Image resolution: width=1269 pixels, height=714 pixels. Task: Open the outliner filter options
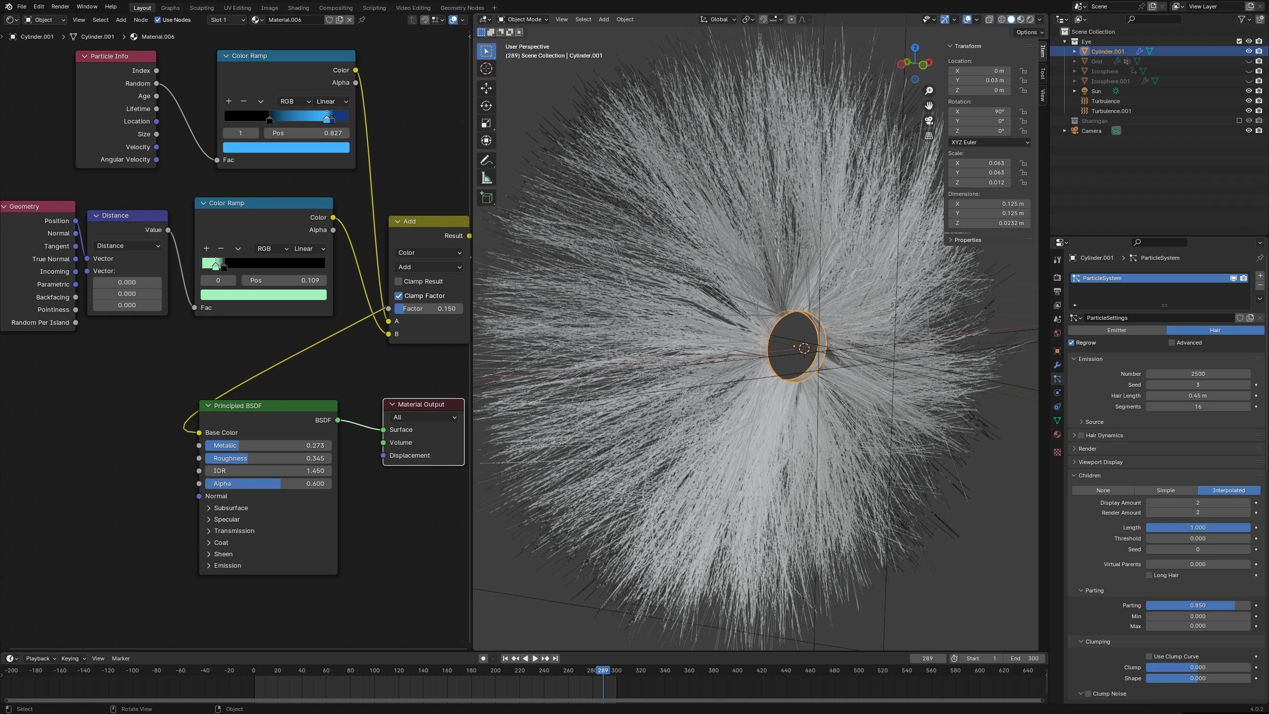(1245, 19)
